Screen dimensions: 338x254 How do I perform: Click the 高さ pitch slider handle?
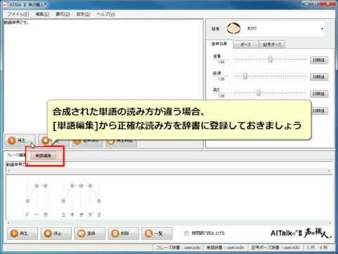point(258,93)
